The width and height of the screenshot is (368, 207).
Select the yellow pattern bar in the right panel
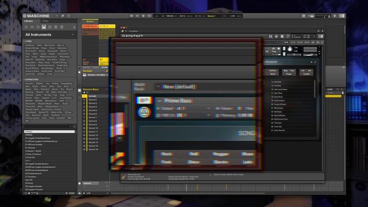(x=333, y=96)
